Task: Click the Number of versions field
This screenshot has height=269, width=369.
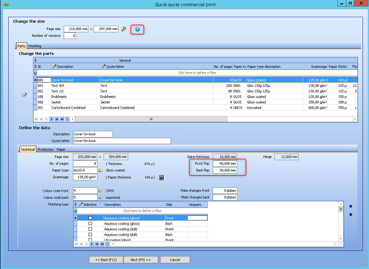Action: [70, 36]
